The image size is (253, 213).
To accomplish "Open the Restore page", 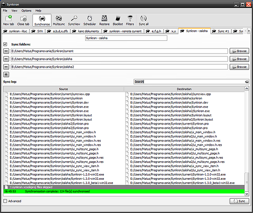I will click(105, 20).
